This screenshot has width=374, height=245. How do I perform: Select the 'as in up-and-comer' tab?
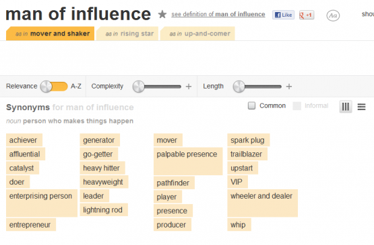pyautogui.click(x=197, y=34)
